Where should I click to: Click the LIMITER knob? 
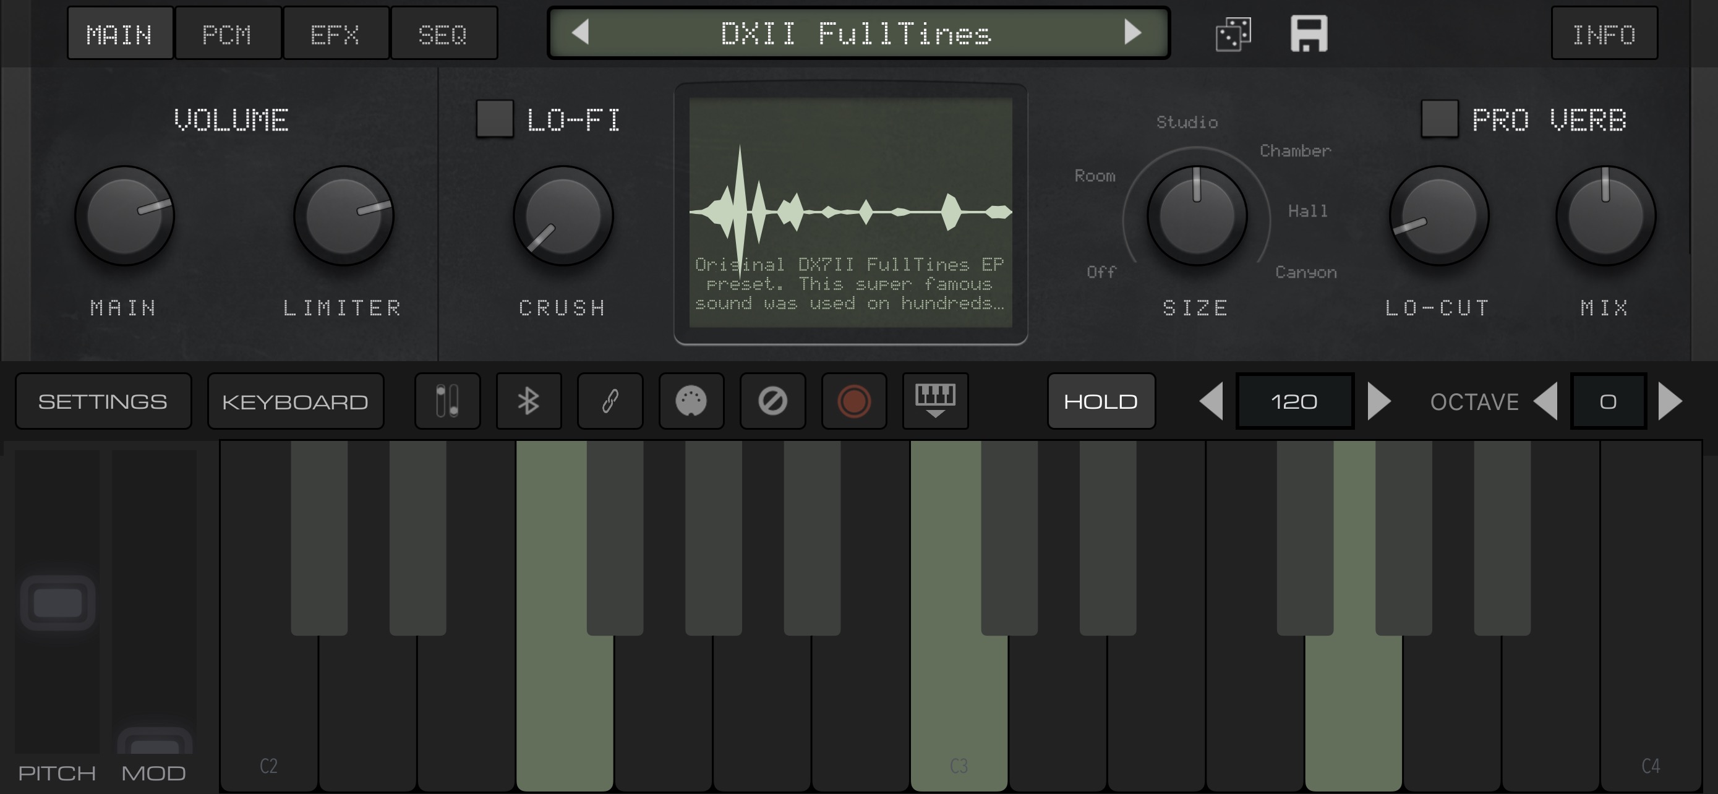pyautogui.click(x=343, y=215)
